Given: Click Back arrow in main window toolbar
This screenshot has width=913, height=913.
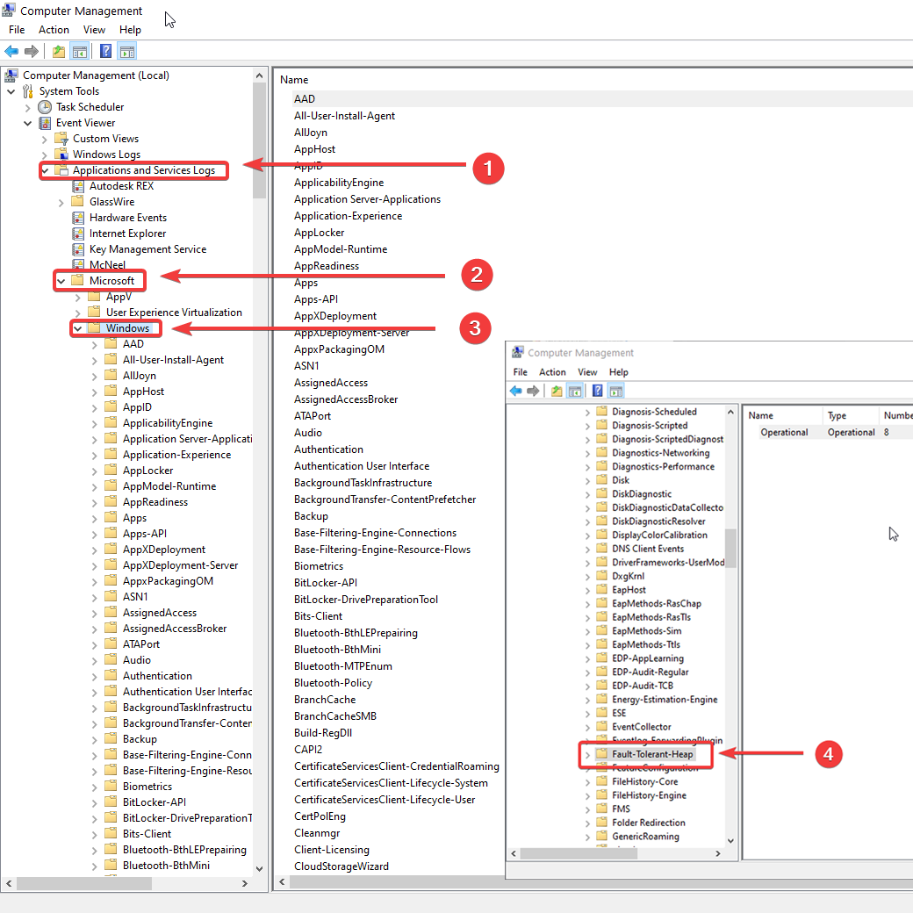Looking at the screenshot, I should click(x=12, y=52).
